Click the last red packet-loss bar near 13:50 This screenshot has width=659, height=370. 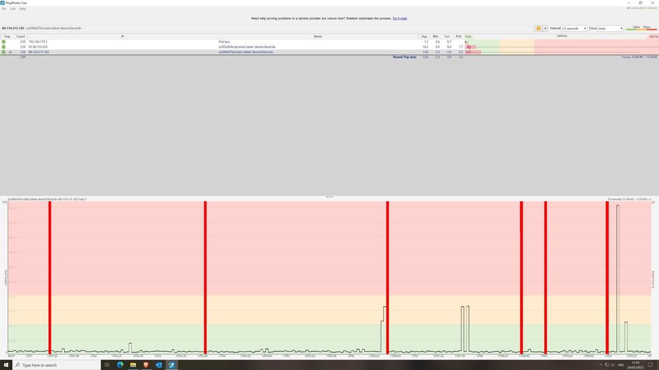coord(607,277)
